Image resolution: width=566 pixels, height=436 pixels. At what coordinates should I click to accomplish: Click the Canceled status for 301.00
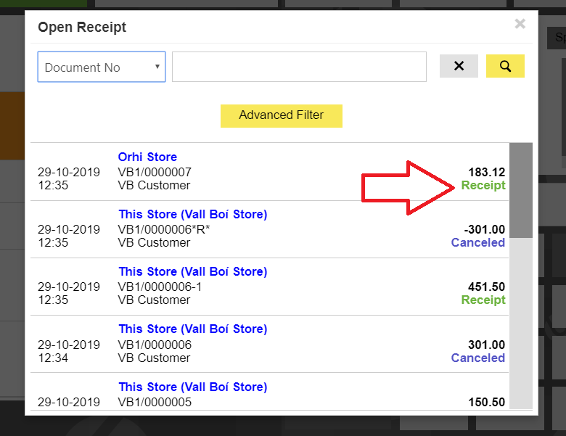click(477, 358)
